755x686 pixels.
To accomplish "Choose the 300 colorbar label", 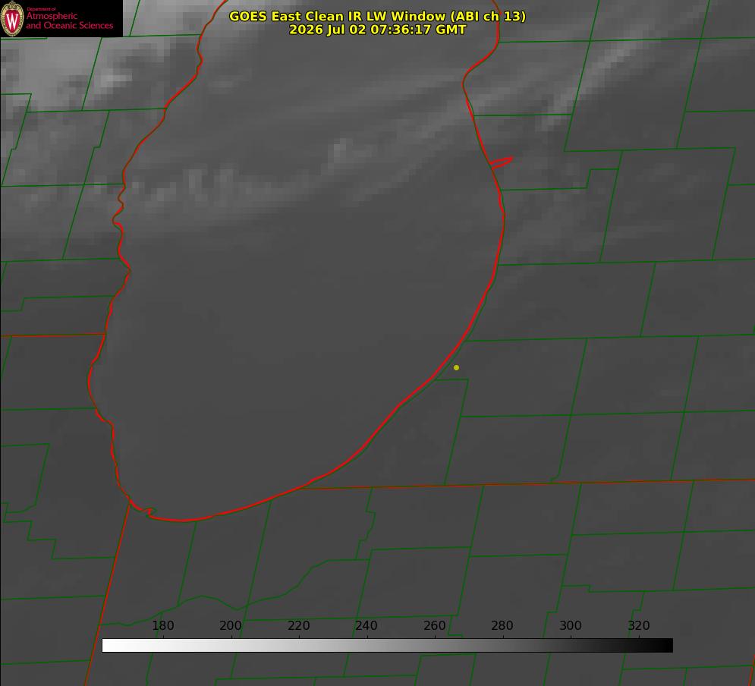I will (x=571, y=625).
